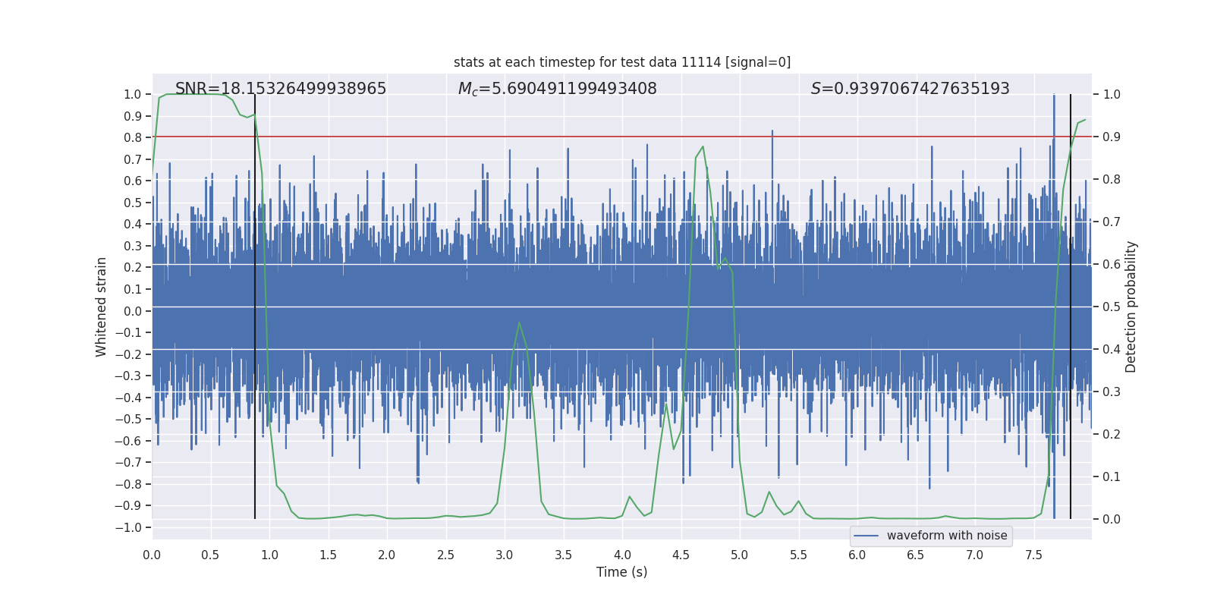Click the 5.0 tick label on time axis
Image resolution: width=1214 pixels, height=607 pixels.
click(x=740, y=555)
